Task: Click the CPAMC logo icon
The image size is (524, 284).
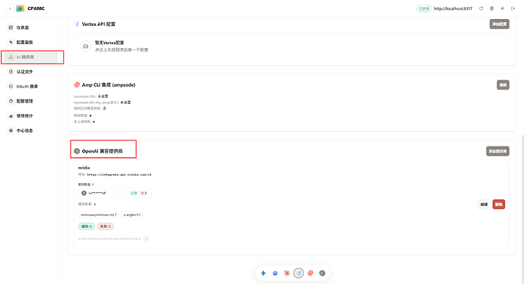Action: (21, 8)
